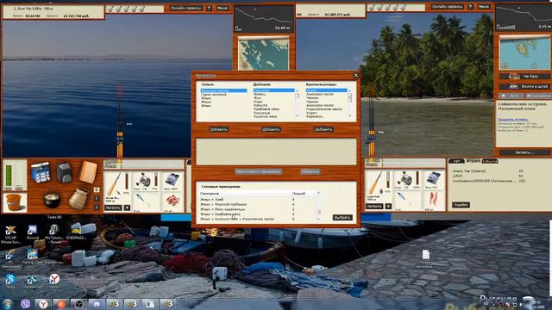552x310 pixels.
Task: Select rod set three in left game
Action: point(96,208)
